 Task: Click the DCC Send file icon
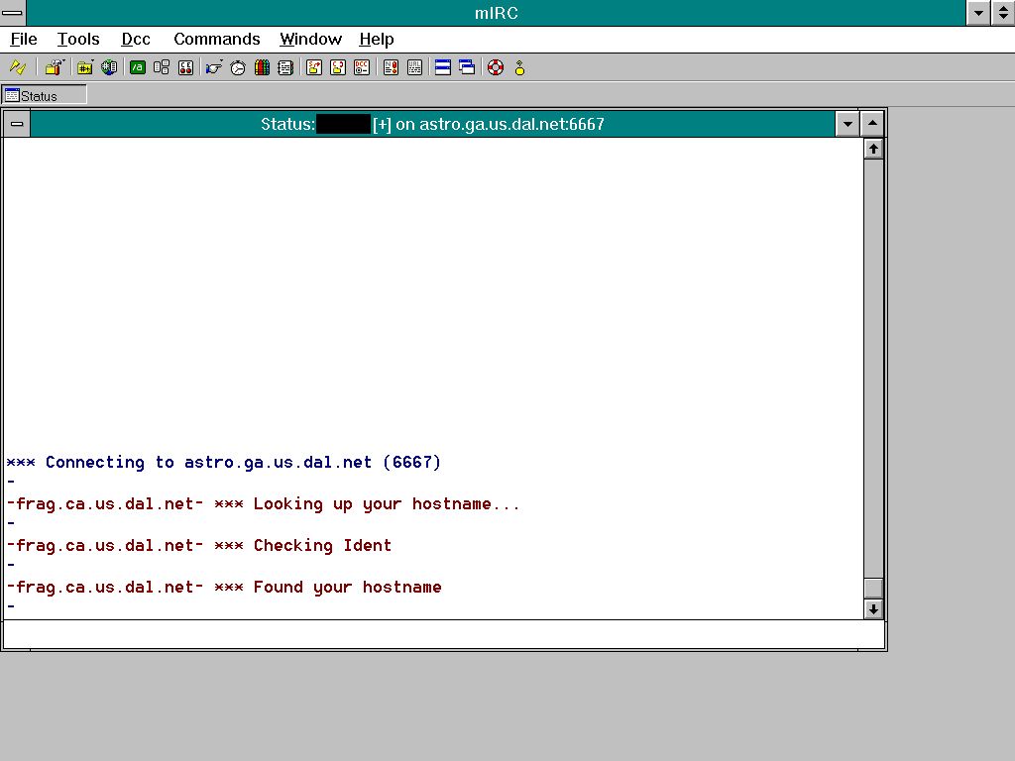314,67
